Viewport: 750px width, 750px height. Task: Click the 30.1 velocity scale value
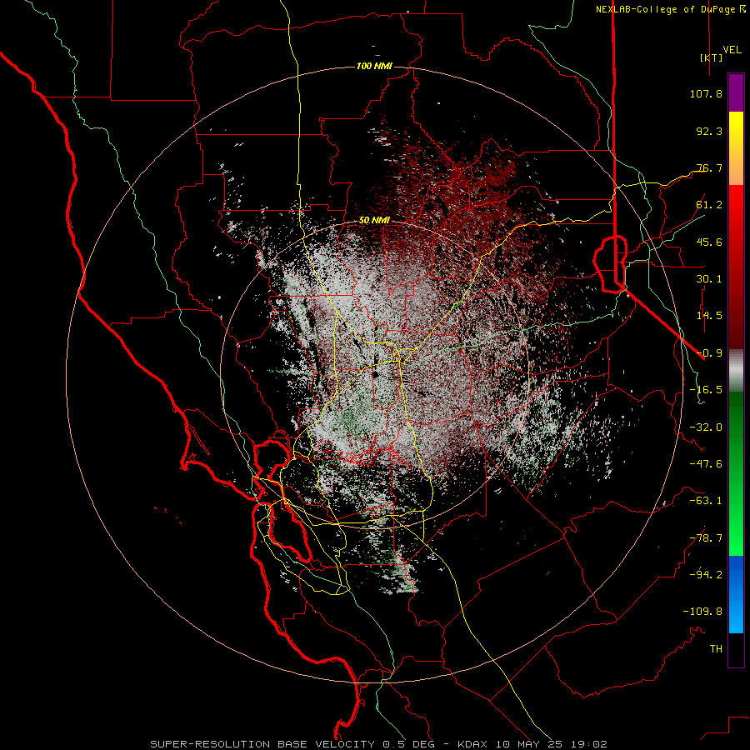click(709, 279)
